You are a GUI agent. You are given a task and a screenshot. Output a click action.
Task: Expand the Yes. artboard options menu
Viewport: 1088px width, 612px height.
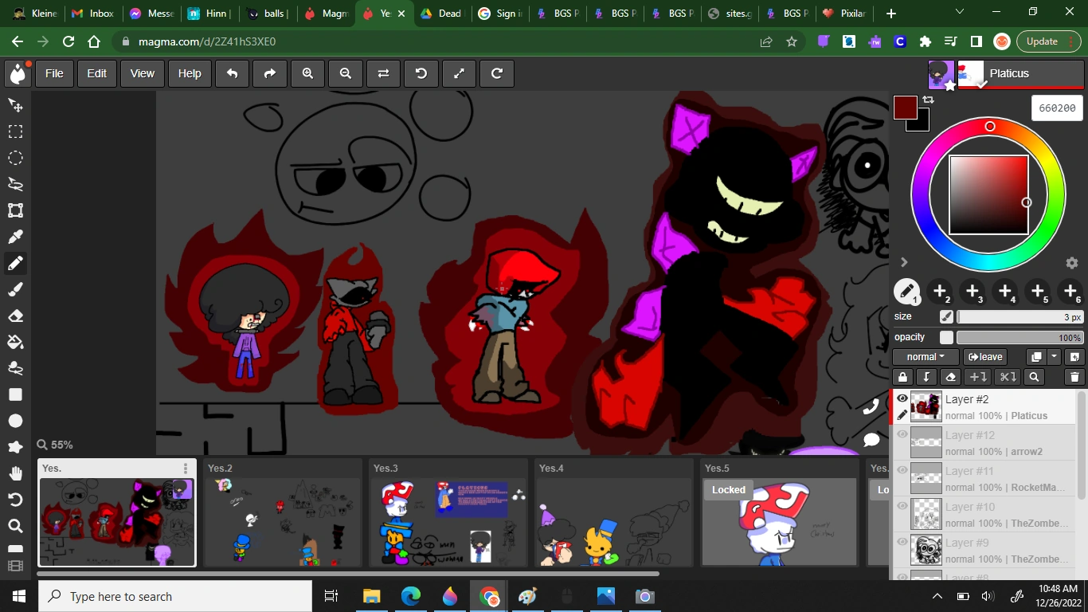tap(186, 469)
